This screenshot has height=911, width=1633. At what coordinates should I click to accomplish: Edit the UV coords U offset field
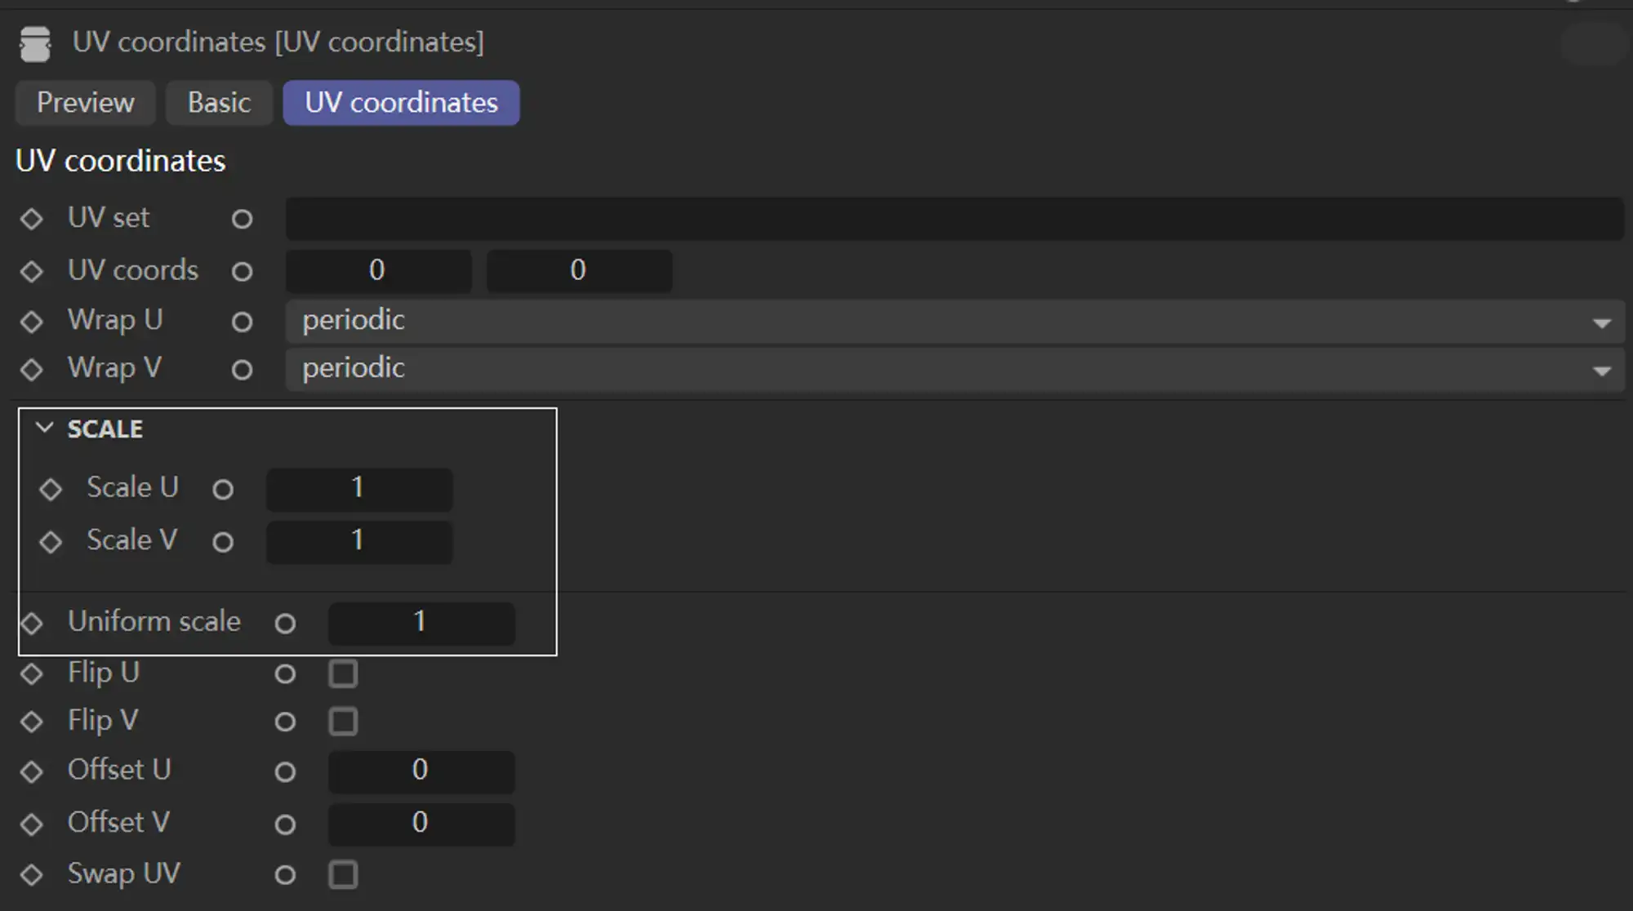378,270
